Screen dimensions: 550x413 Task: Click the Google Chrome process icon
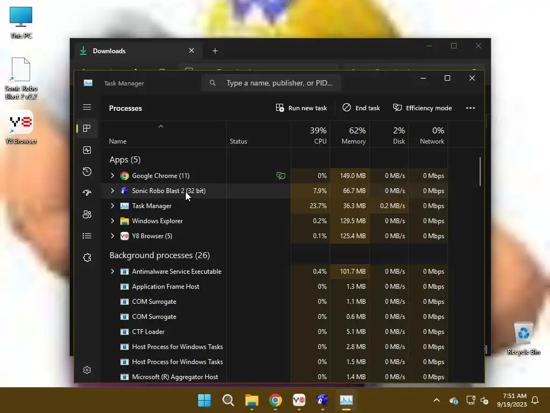tap(125, 176)
